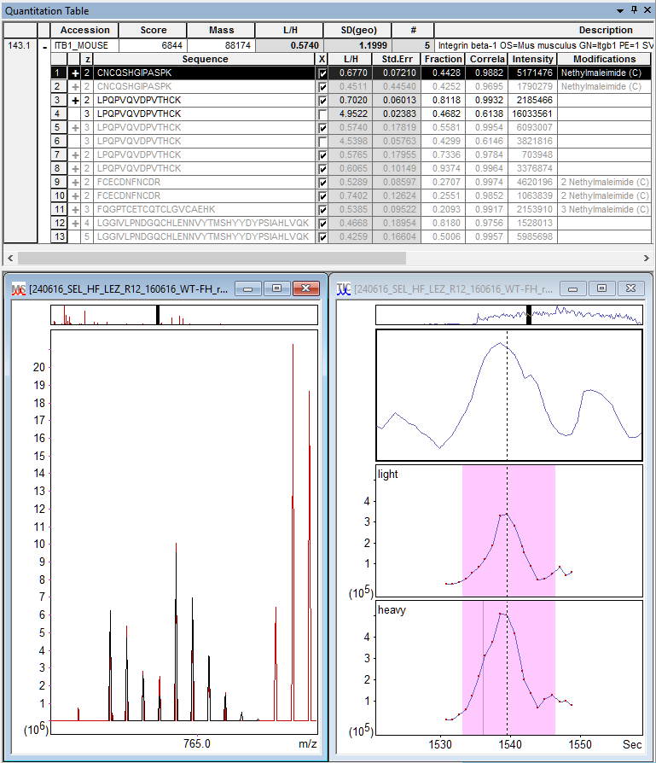
Task: Close the MS spectrum window
Action: click(x=306, y=288)
